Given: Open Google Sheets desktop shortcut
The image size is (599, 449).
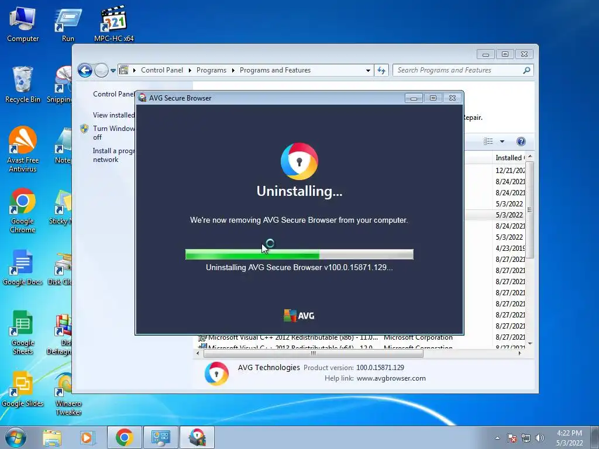Looking at the screenshot, I should tap(23, 332).
